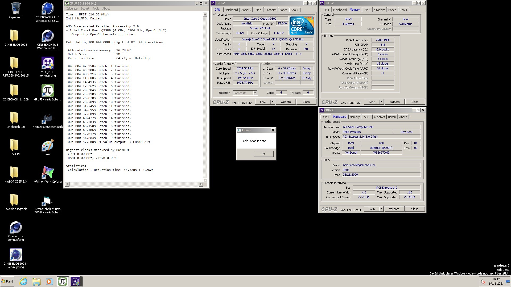This screenshot has width=511, height=287.
Task: Click GPUPI horizontal scrollbar right arrow
Action: pyautogui.click(x=201, y=184)
